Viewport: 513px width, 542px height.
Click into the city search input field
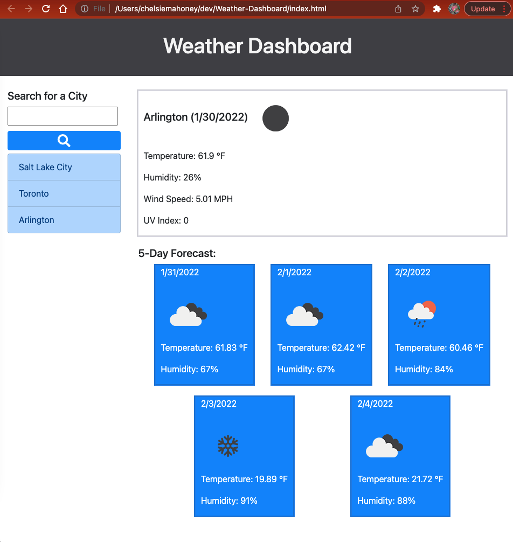pos(63,116)
